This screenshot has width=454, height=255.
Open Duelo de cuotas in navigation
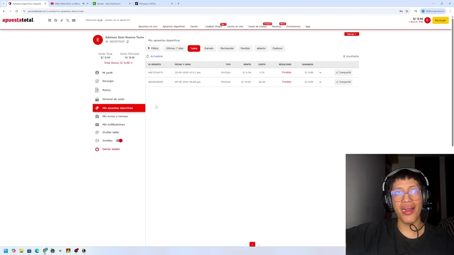click(258, 27)
